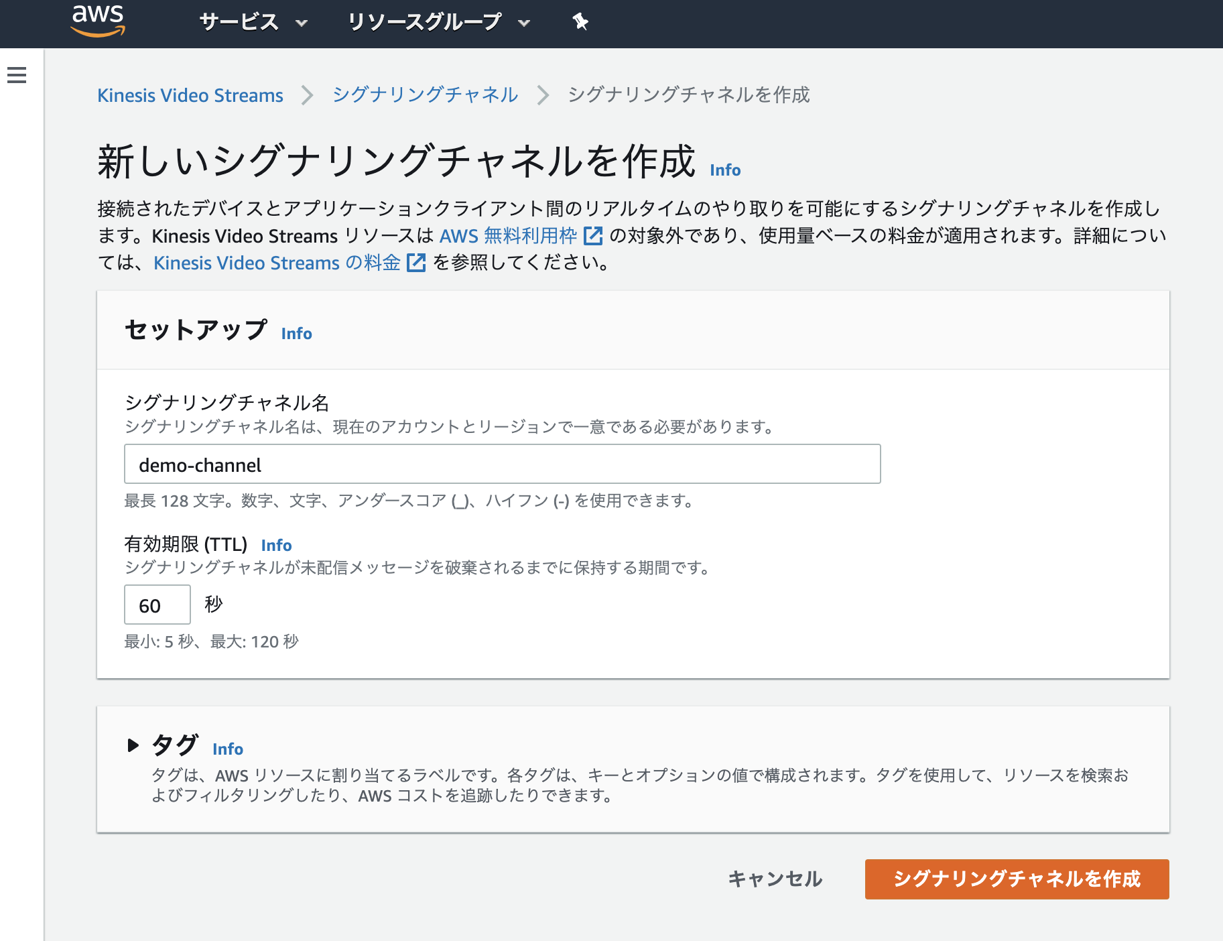Click the 最小: 5 秒、最大: 120 秒 hint text
This screenshot has width=1223, height=941.
pyautogui.click(x=212, y=642)
